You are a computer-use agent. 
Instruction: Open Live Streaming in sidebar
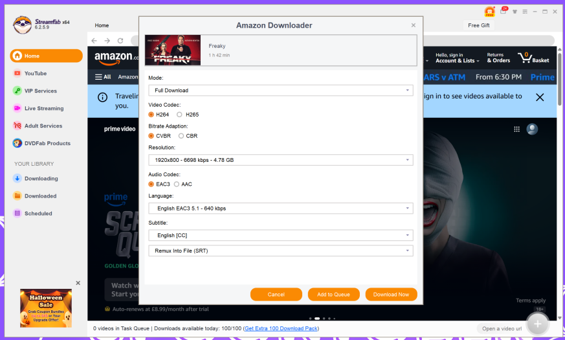coord(44,108)
